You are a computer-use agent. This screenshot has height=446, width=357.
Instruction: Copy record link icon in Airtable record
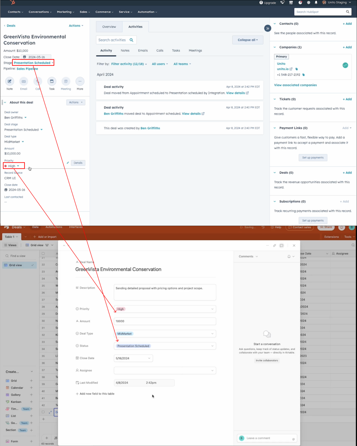274,246
